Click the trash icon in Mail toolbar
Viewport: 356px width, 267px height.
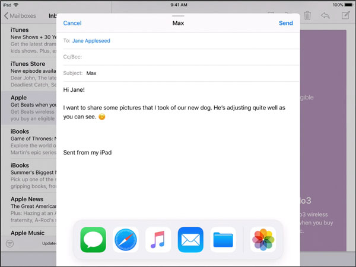pos(307,16)
